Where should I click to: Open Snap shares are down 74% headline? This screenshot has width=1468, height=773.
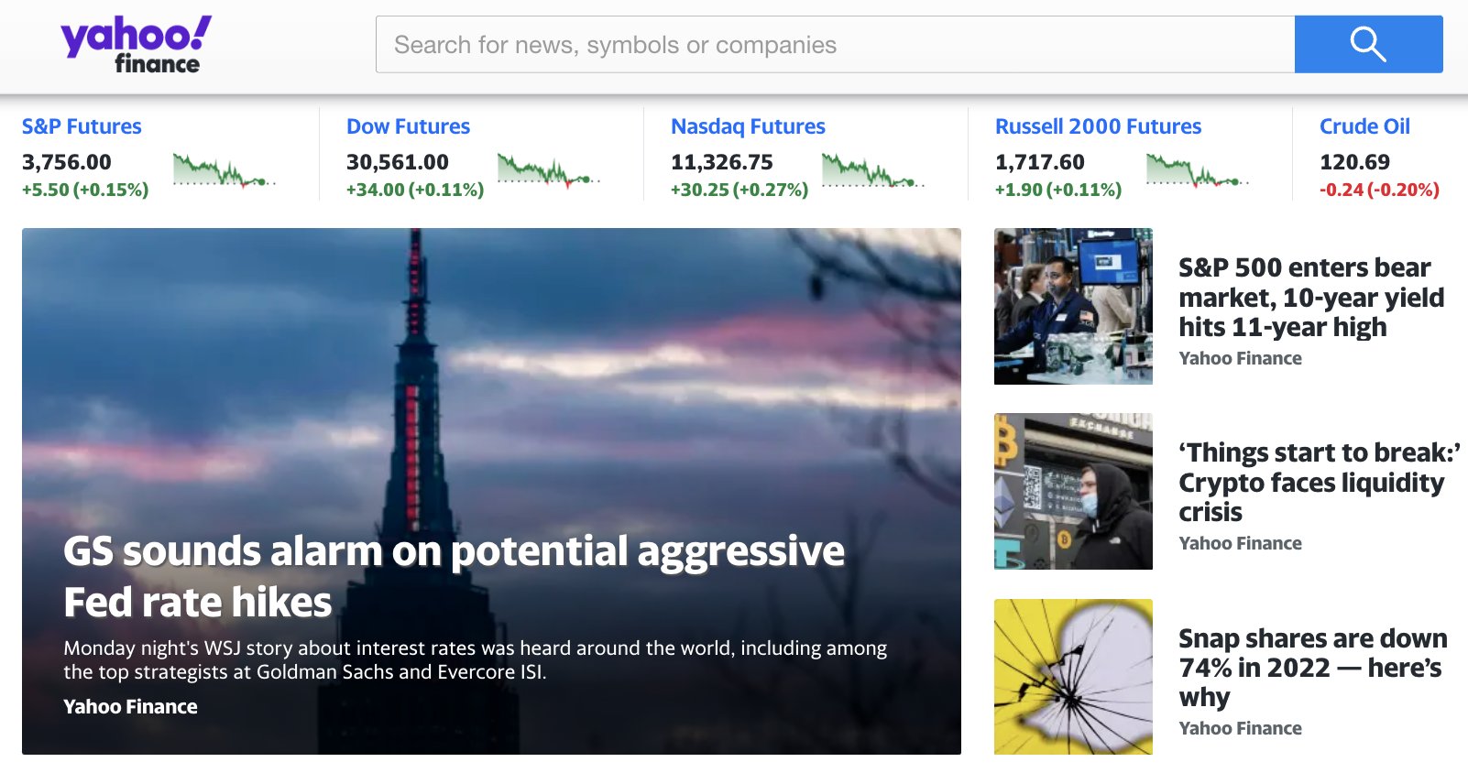click(1313, 667)
